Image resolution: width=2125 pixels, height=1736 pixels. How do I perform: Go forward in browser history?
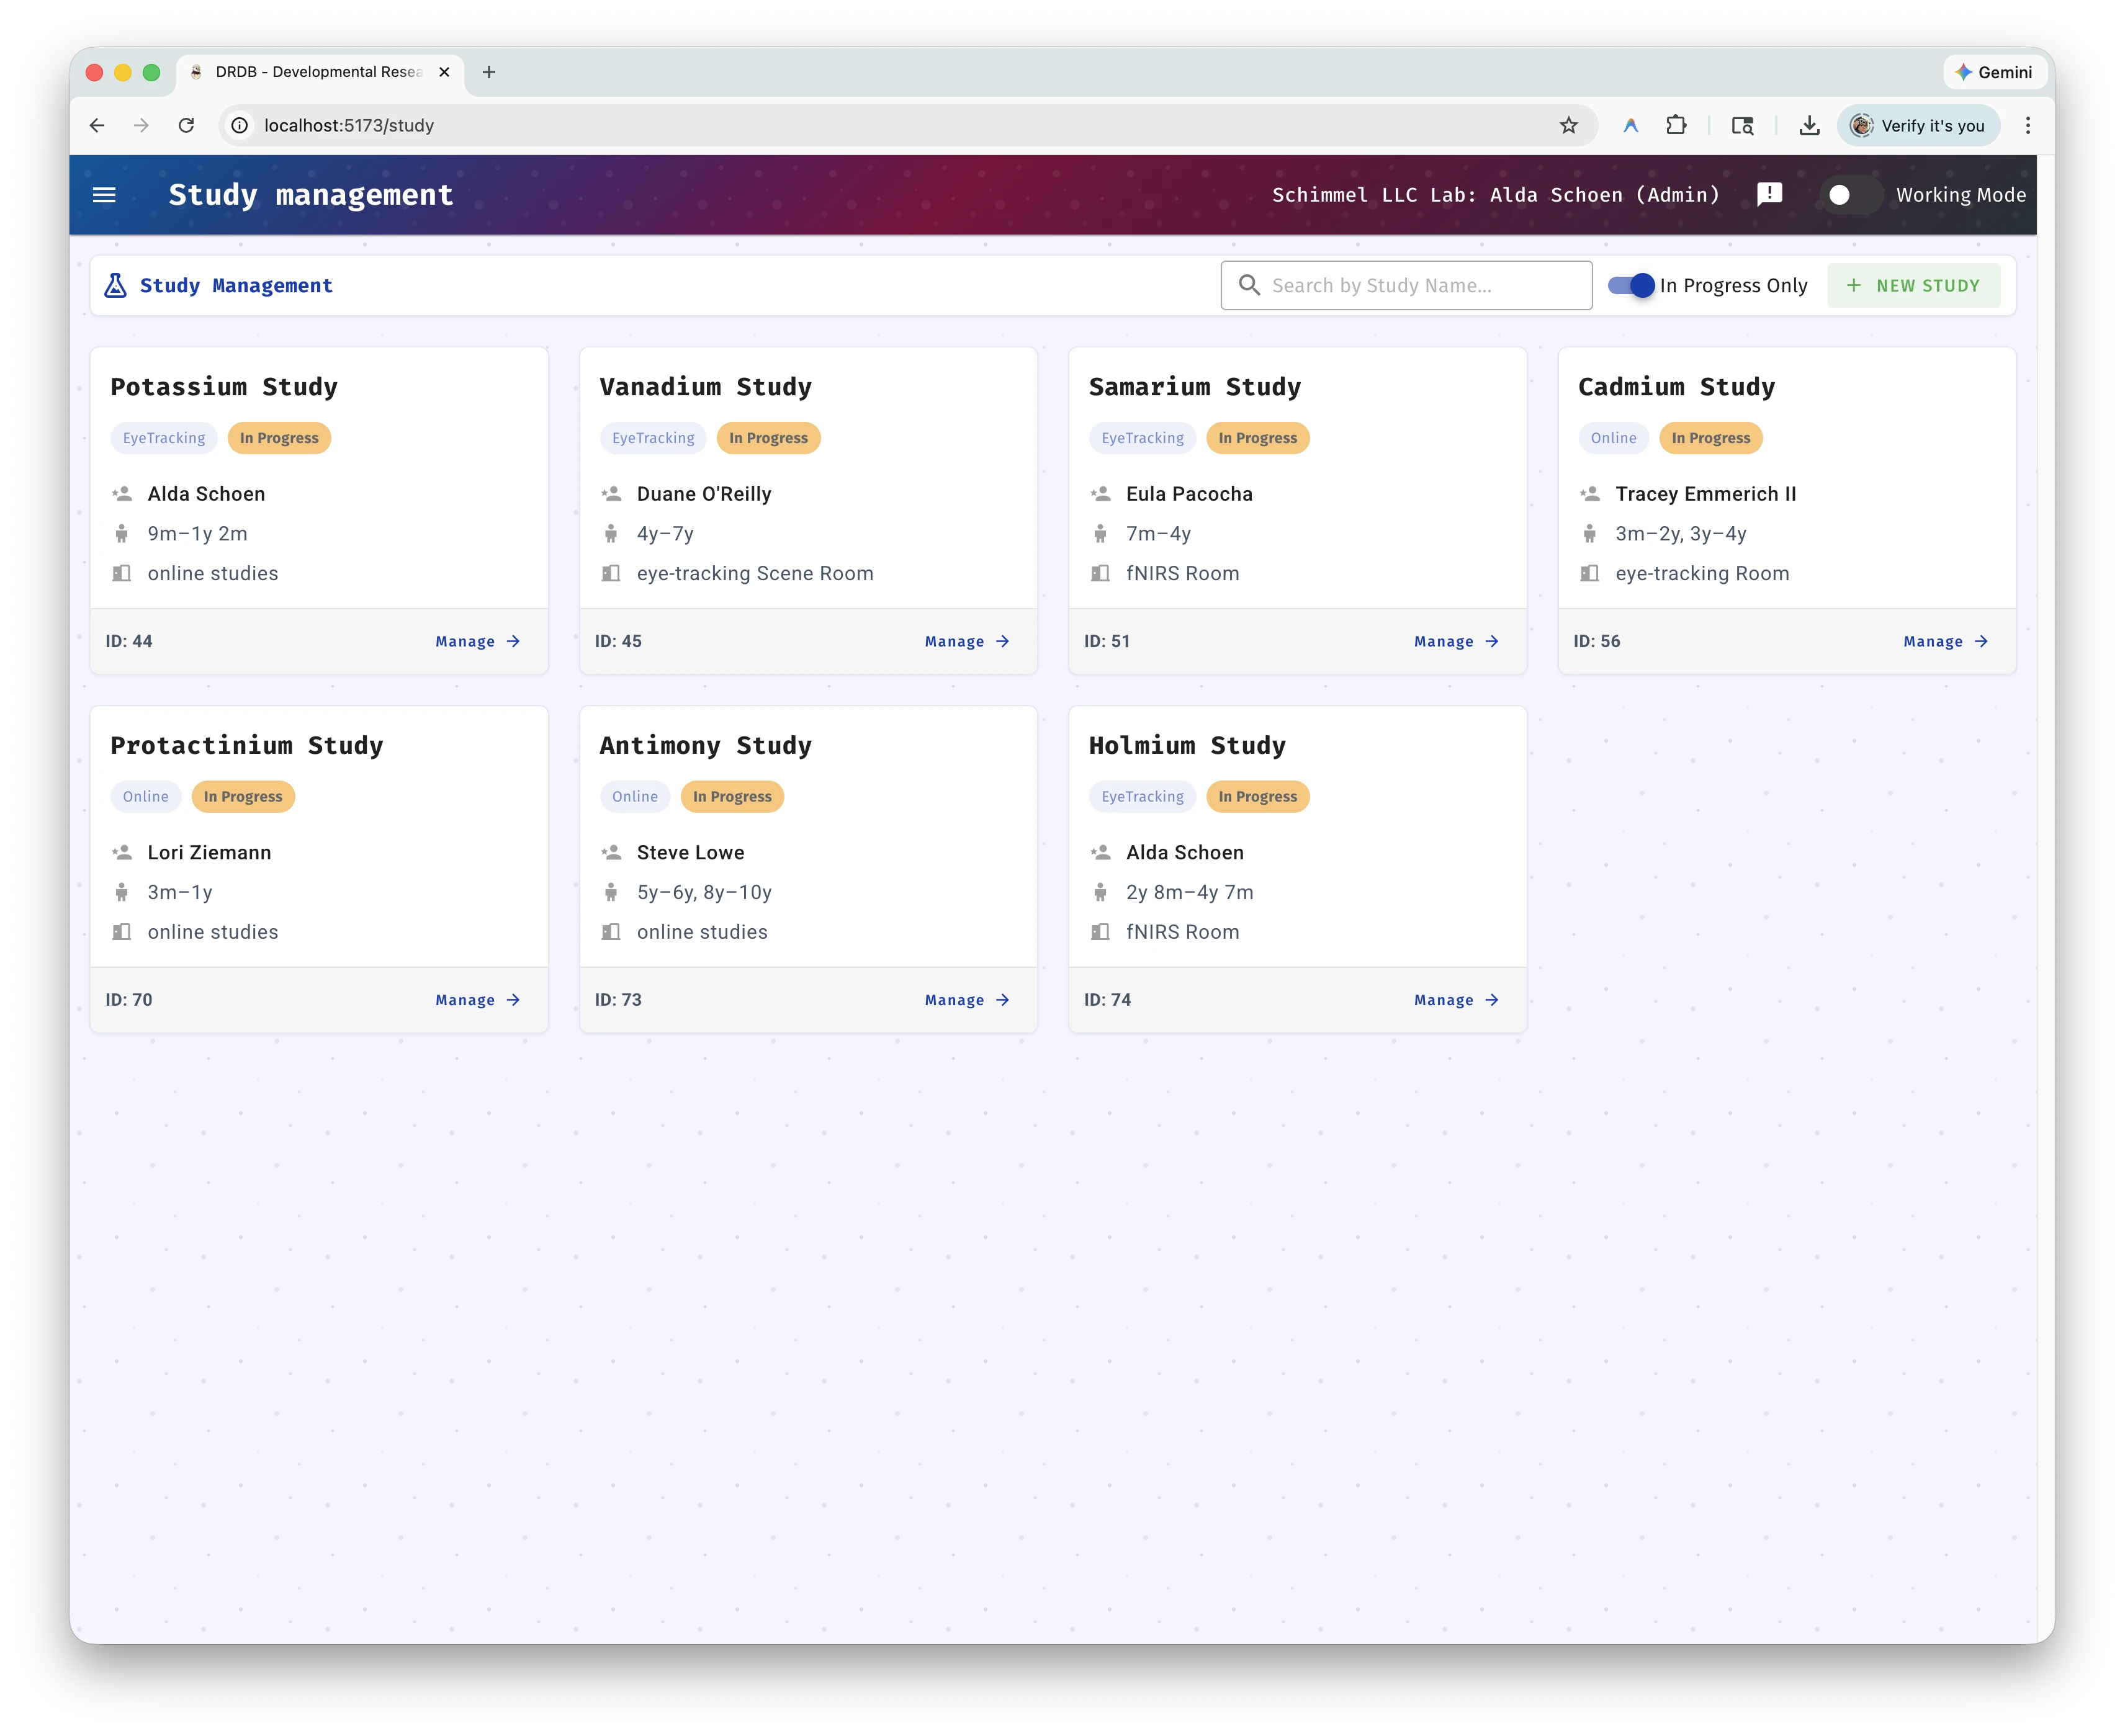[x=141, y=125]
